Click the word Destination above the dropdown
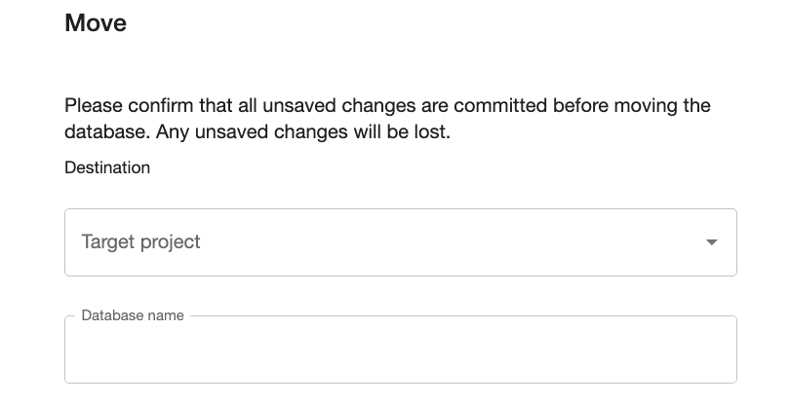 (x=107, y=167)
